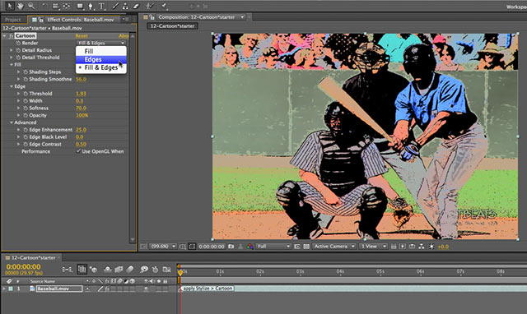Image resolution: width=527 pixels, height=314 pixels.
Task: Click the timeline current-time indicator
Action: click(180, 272)
